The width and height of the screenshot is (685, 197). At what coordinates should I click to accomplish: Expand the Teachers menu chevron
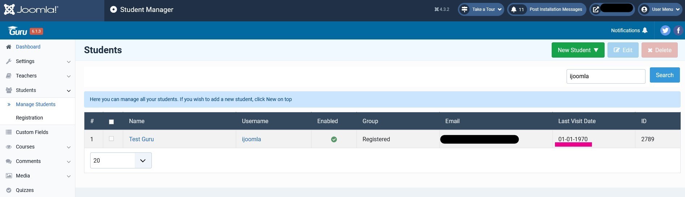pos(68,76)
